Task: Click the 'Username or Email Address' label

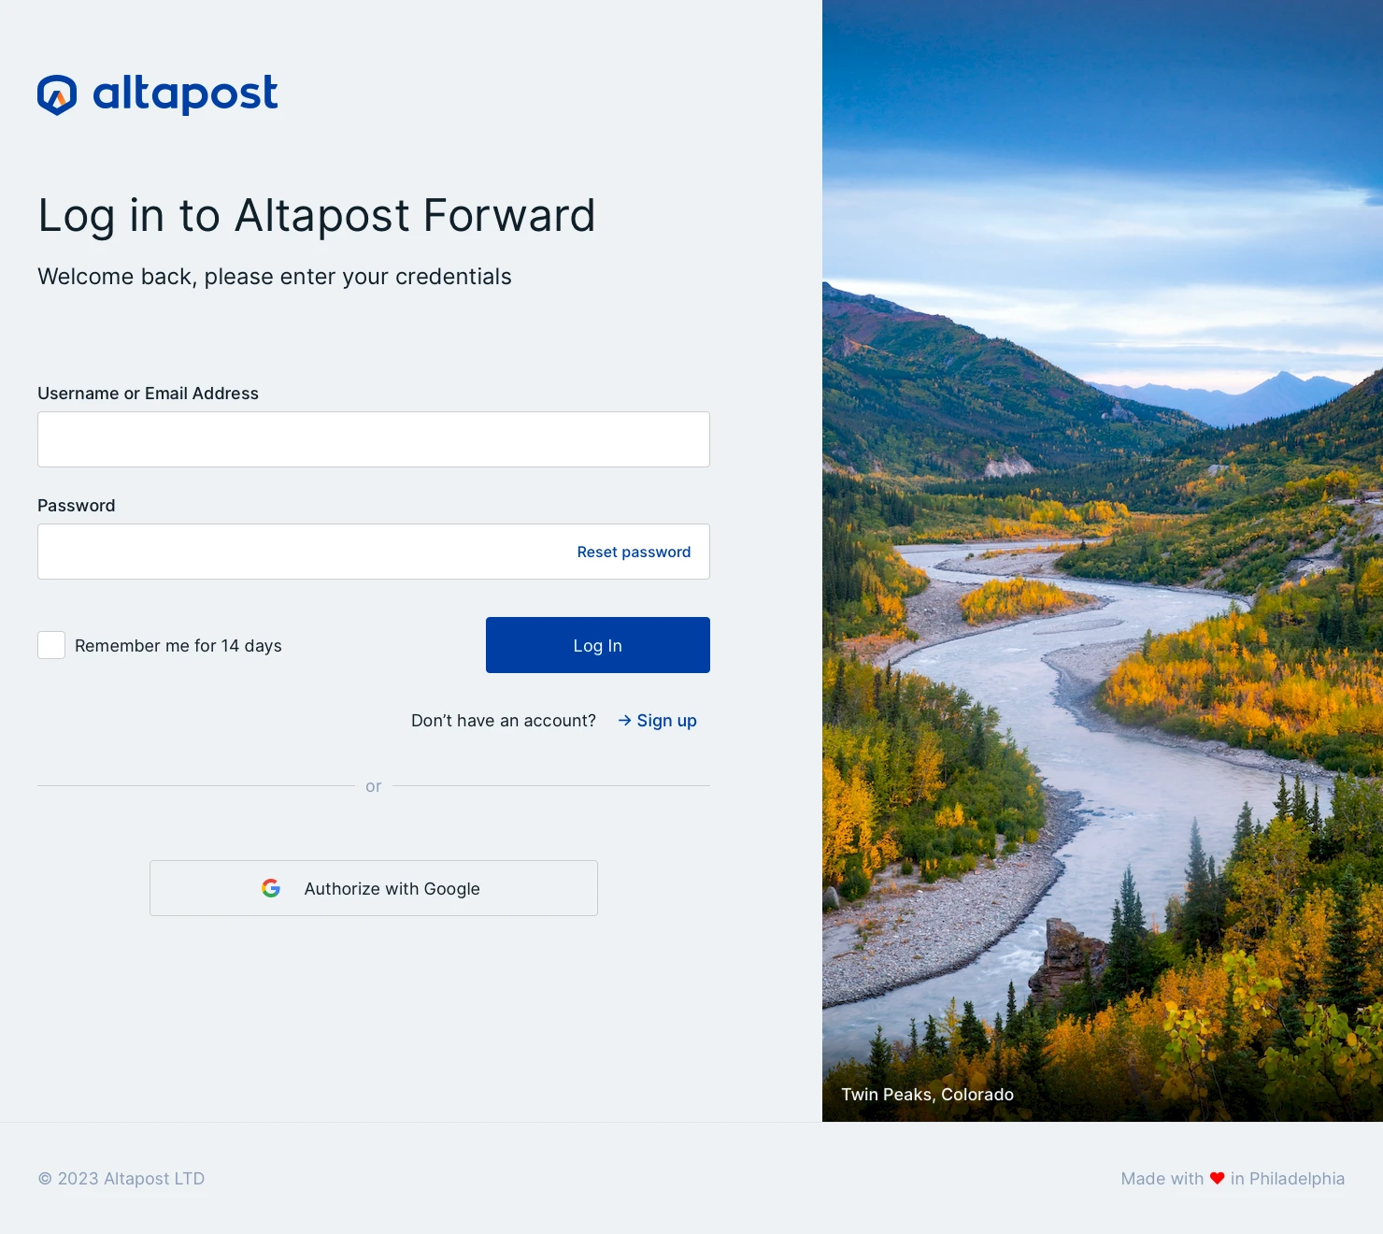Action: pyautogui.click(x=148, y=394)
